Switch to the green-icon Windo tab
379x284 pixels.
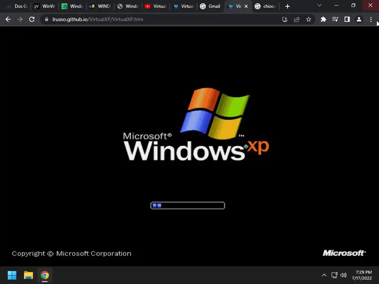(x=73, y=6)
